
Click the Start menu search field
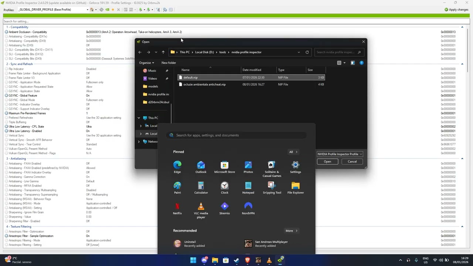(236, 135)
